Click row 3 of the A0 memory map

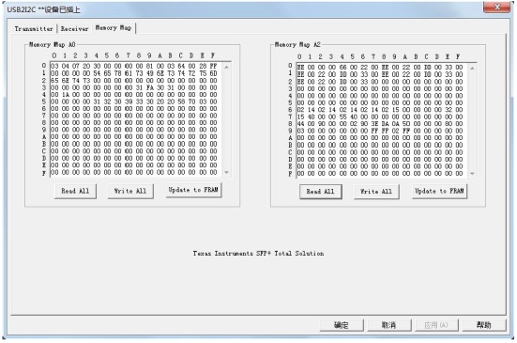(134, 87)
